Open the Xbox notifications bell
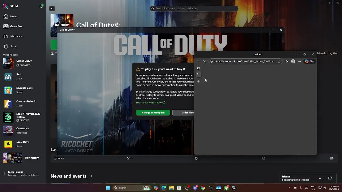The image size is (342, 192). pos(41,6)
